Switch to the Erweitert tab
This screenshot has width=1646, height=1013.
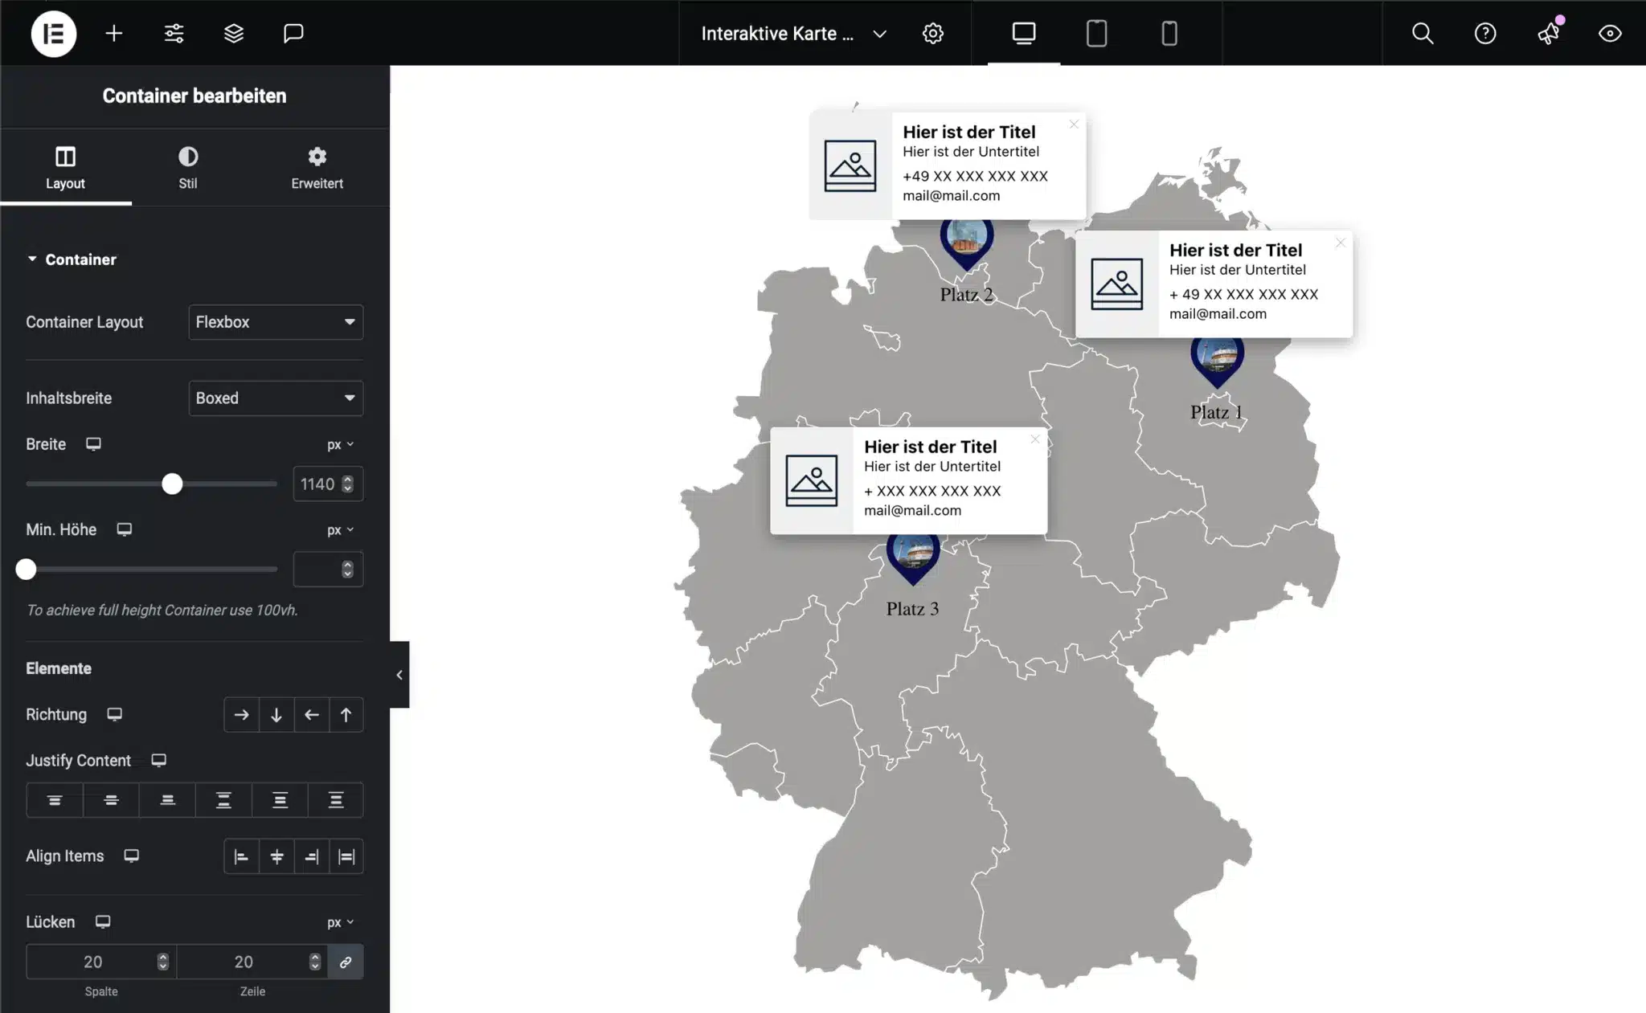pyautogui.click(x=317, y=167)
